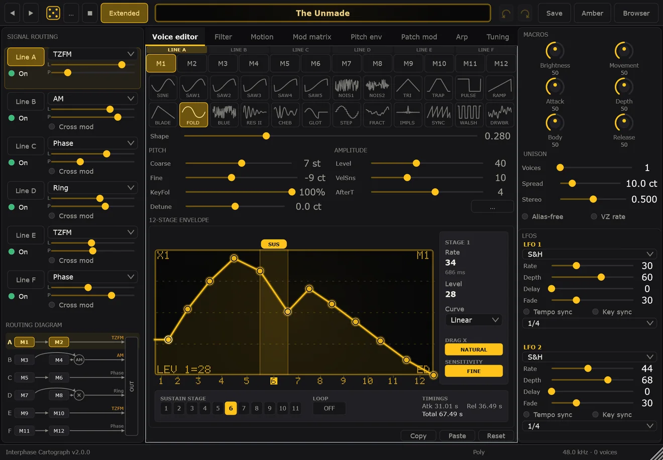
Task: Enable Cross mod for Line C
Action: tap(52, 171)
